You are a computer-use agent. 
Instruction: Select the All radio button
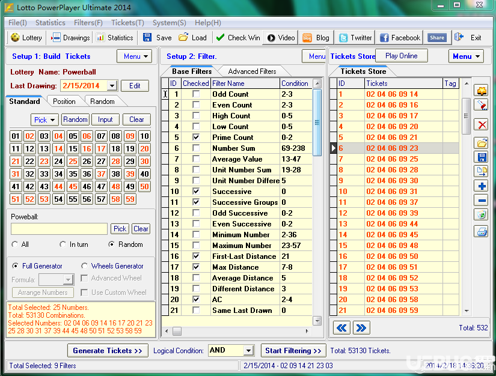(x=15, y=244)
